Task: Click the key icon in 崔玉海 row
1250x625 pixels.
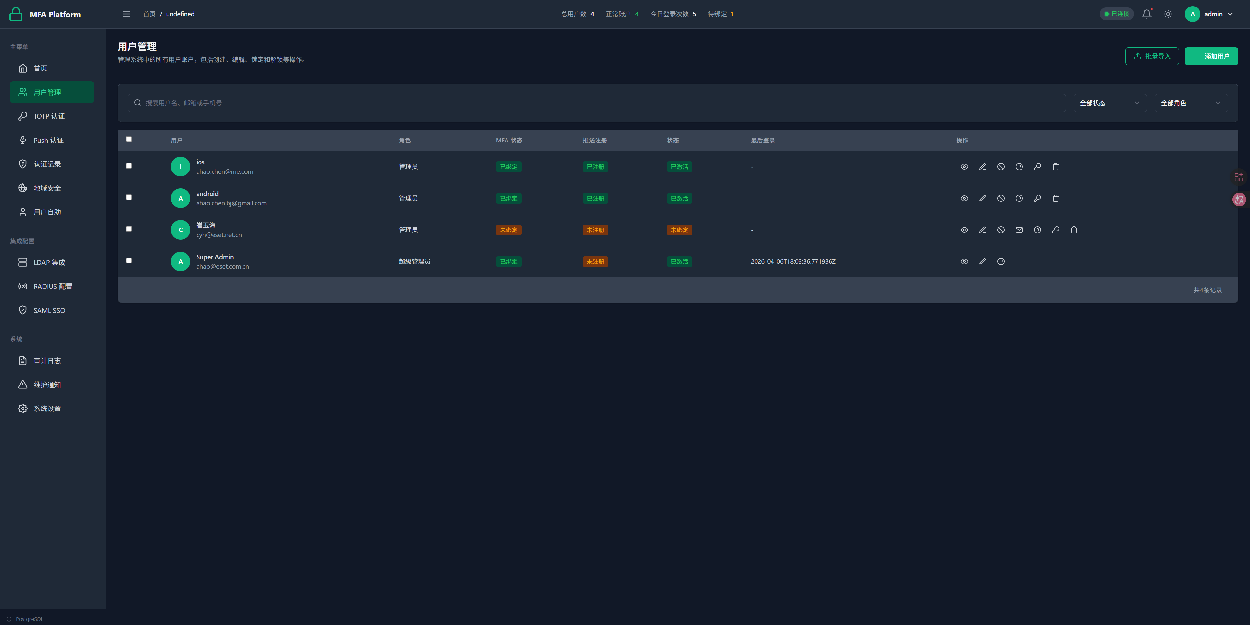Action: point(1055,230)
